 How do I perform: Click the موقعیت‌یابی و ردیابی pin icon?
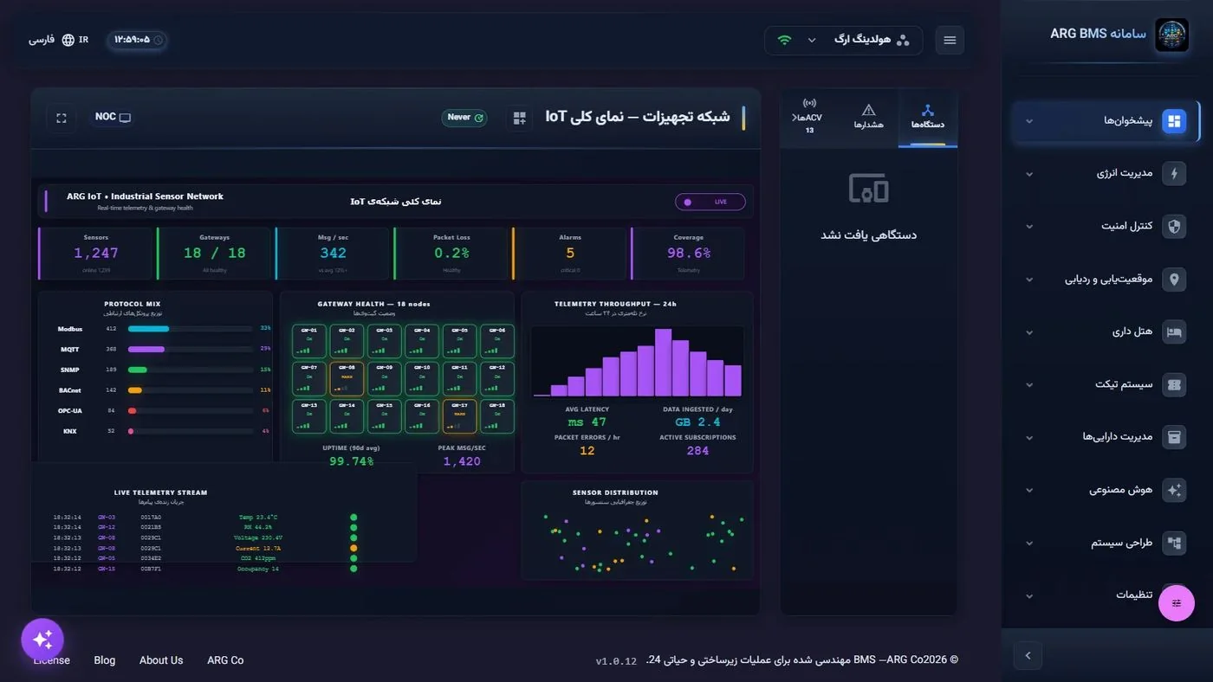[x=1174, y=279]
